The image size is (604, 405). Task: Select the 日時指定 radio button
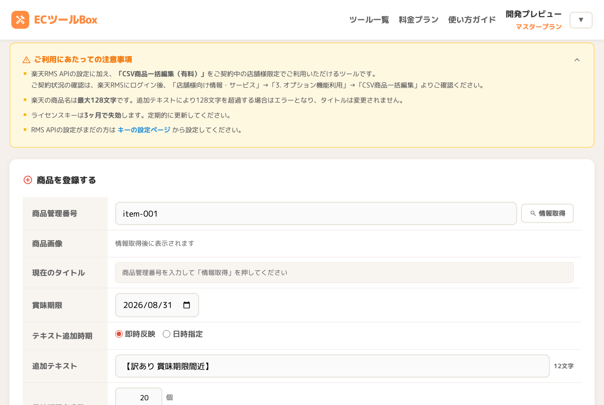coord(167,334)
